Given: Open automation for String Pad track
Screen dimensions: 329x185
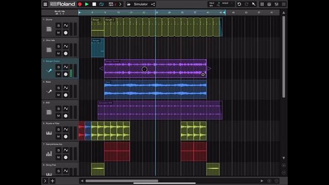Looking at the screenshot, I should pos(66,171).
